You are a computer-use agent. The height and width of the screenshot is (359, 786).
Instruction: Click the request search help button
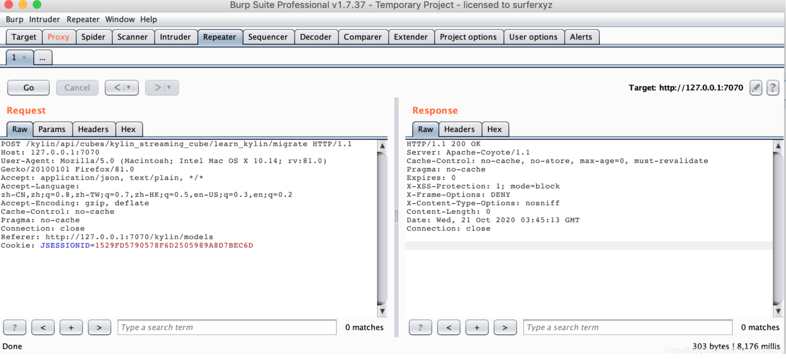point(15,327)
